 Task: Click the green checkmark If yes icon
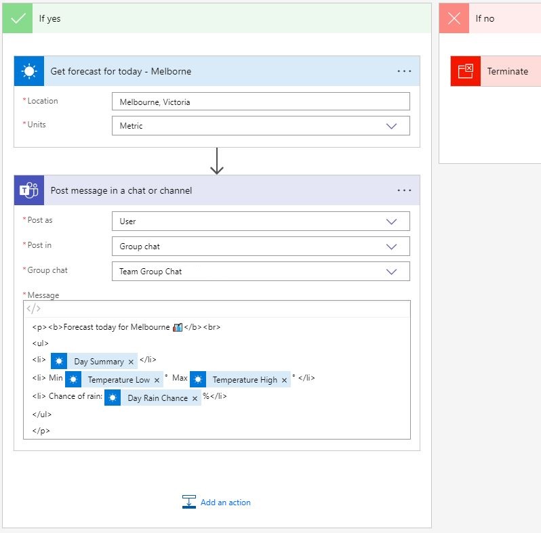pyautogui.click(x=18, y=18)
